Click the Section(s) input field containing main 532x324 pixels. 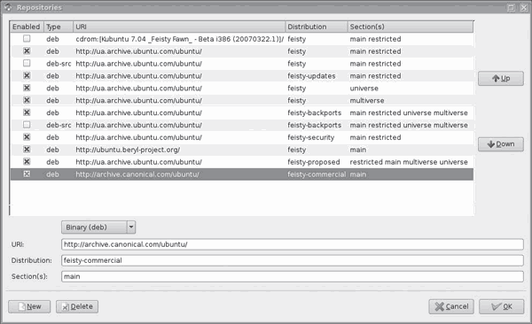tap(293, 276)
